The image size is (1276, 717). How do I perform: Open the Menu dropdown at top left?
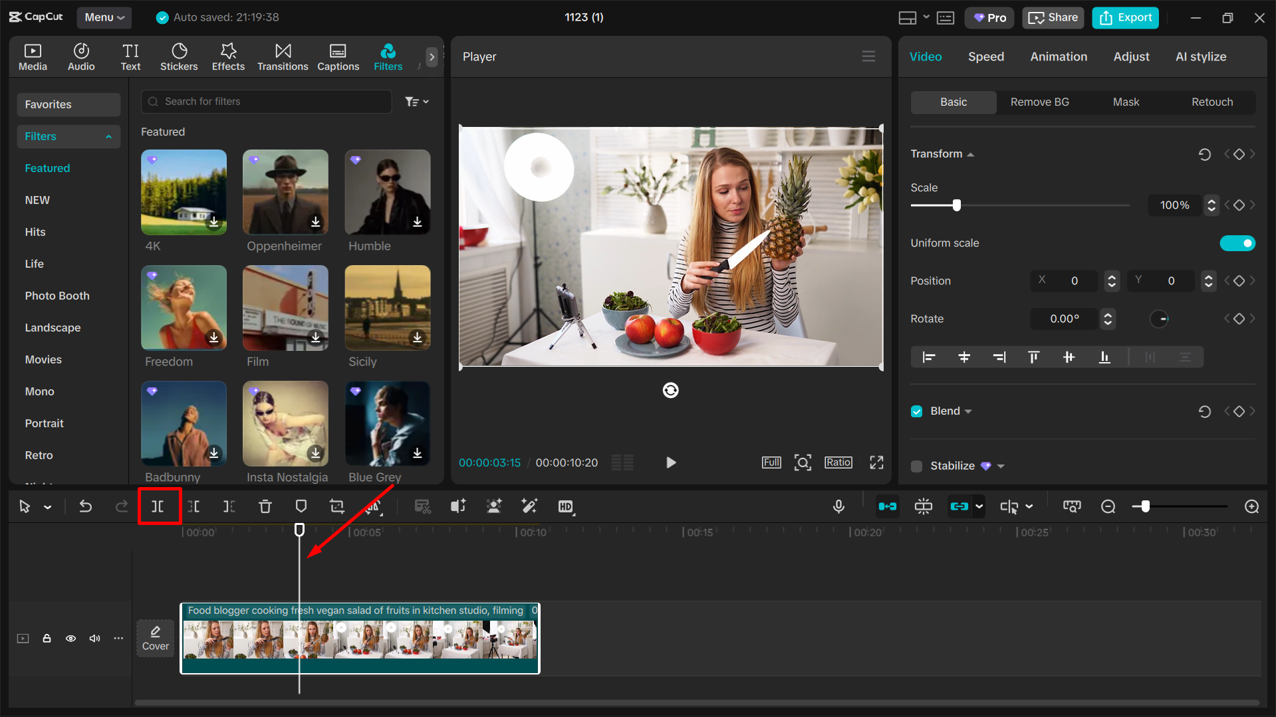tap(104, 17)
